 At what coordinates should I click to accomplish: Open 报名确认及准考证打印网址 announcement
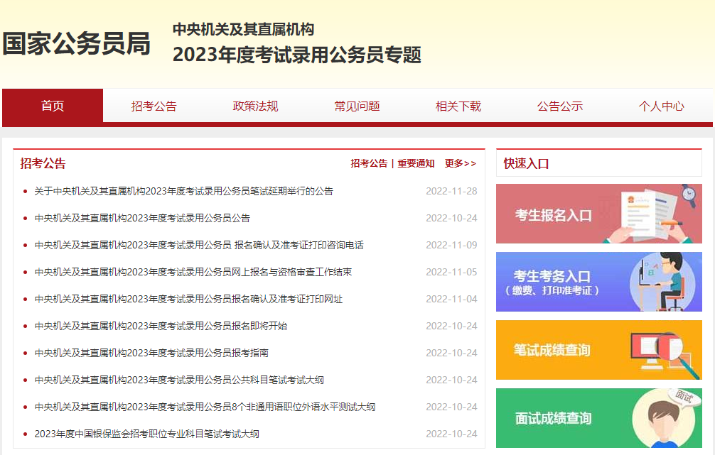(x=188, y=299)
